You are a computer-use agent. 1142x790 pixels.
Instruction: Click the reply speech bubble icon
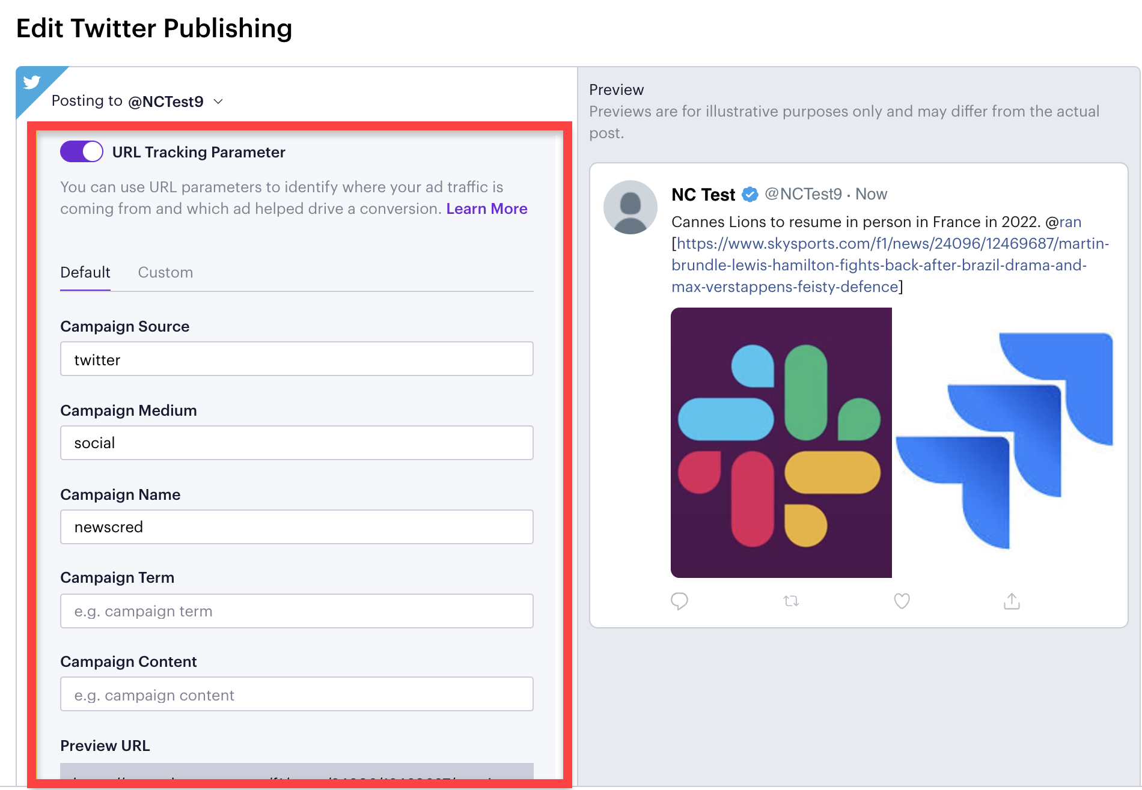(679, 601)
